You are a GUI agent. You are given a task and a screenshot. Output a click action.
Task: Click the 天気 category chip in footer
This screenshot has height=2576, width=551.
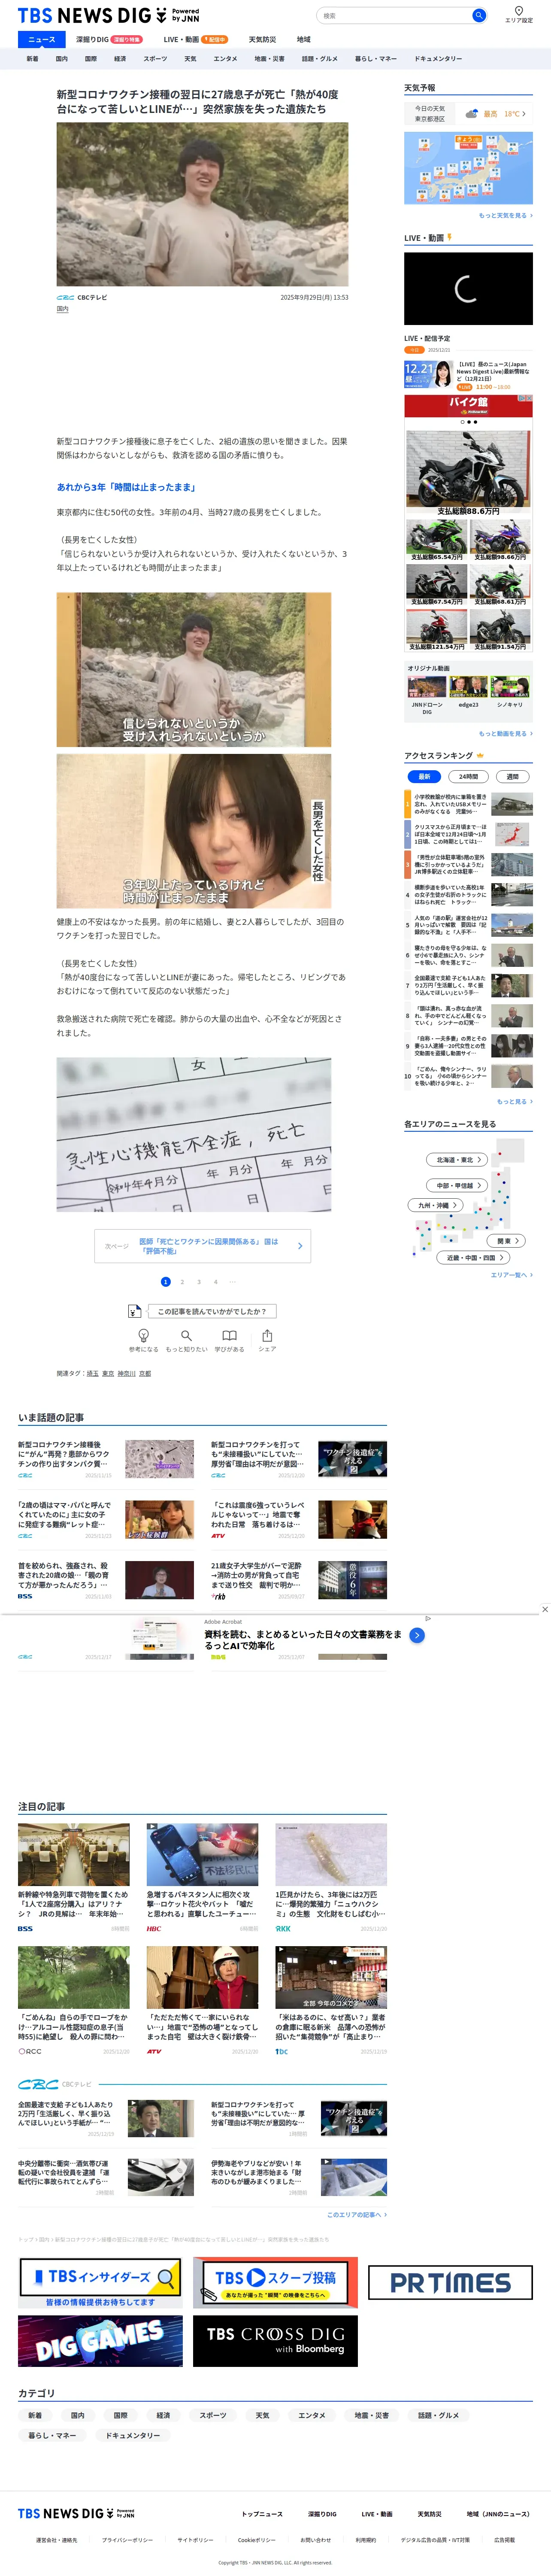pyautogui.click(x=262, y=2415)
